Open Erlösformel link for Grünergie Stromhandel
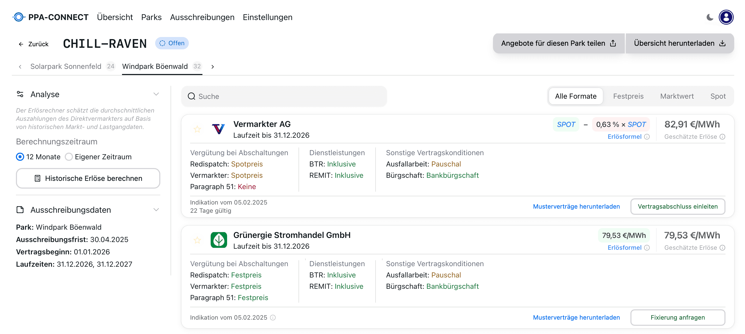Screen dimensions: 745x334 coord(625,247)
